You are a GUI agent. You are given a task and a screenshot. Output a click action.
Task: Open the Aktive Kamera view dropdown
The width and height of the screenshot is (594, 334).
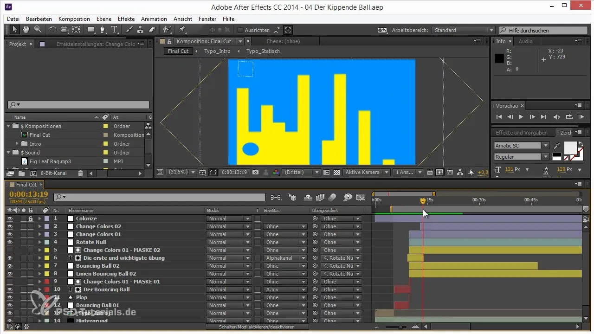click(x=366, y=172)
